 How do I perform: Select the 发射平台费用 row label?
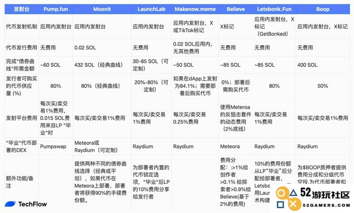[21, 118]
